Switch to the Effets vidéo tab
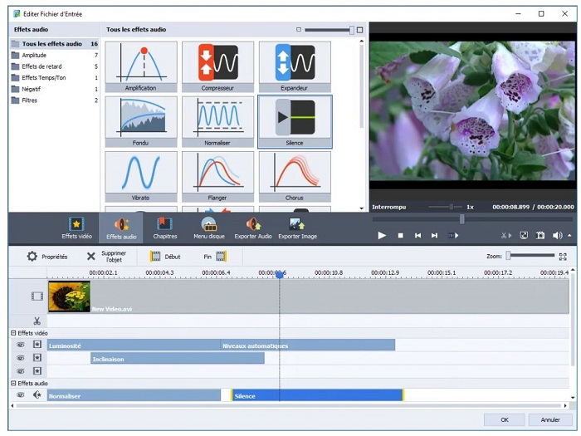This screenshot has width=581, height=436. coord(76,228)
